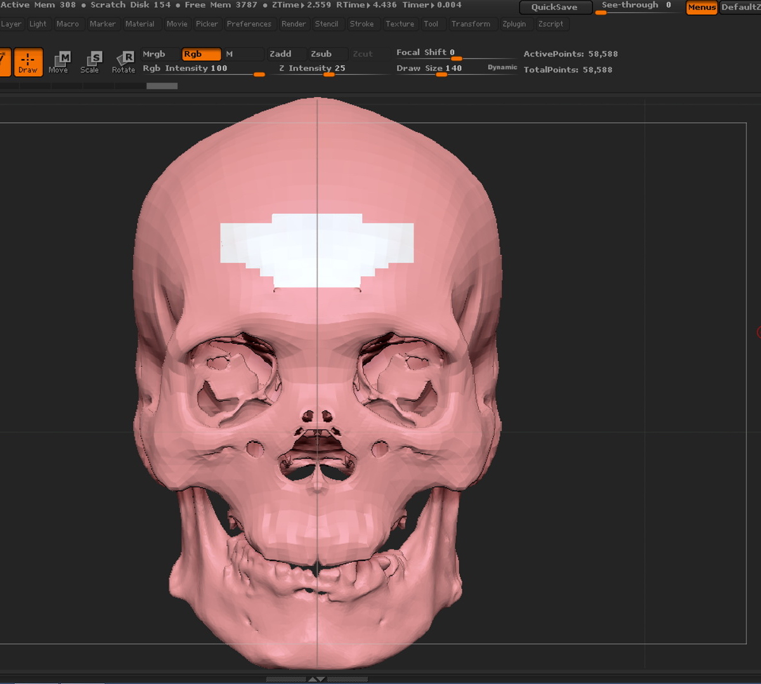This screenshot has height=684, width=761.
Task: Open the Zscript menu
Action: [x=550, y=24]
